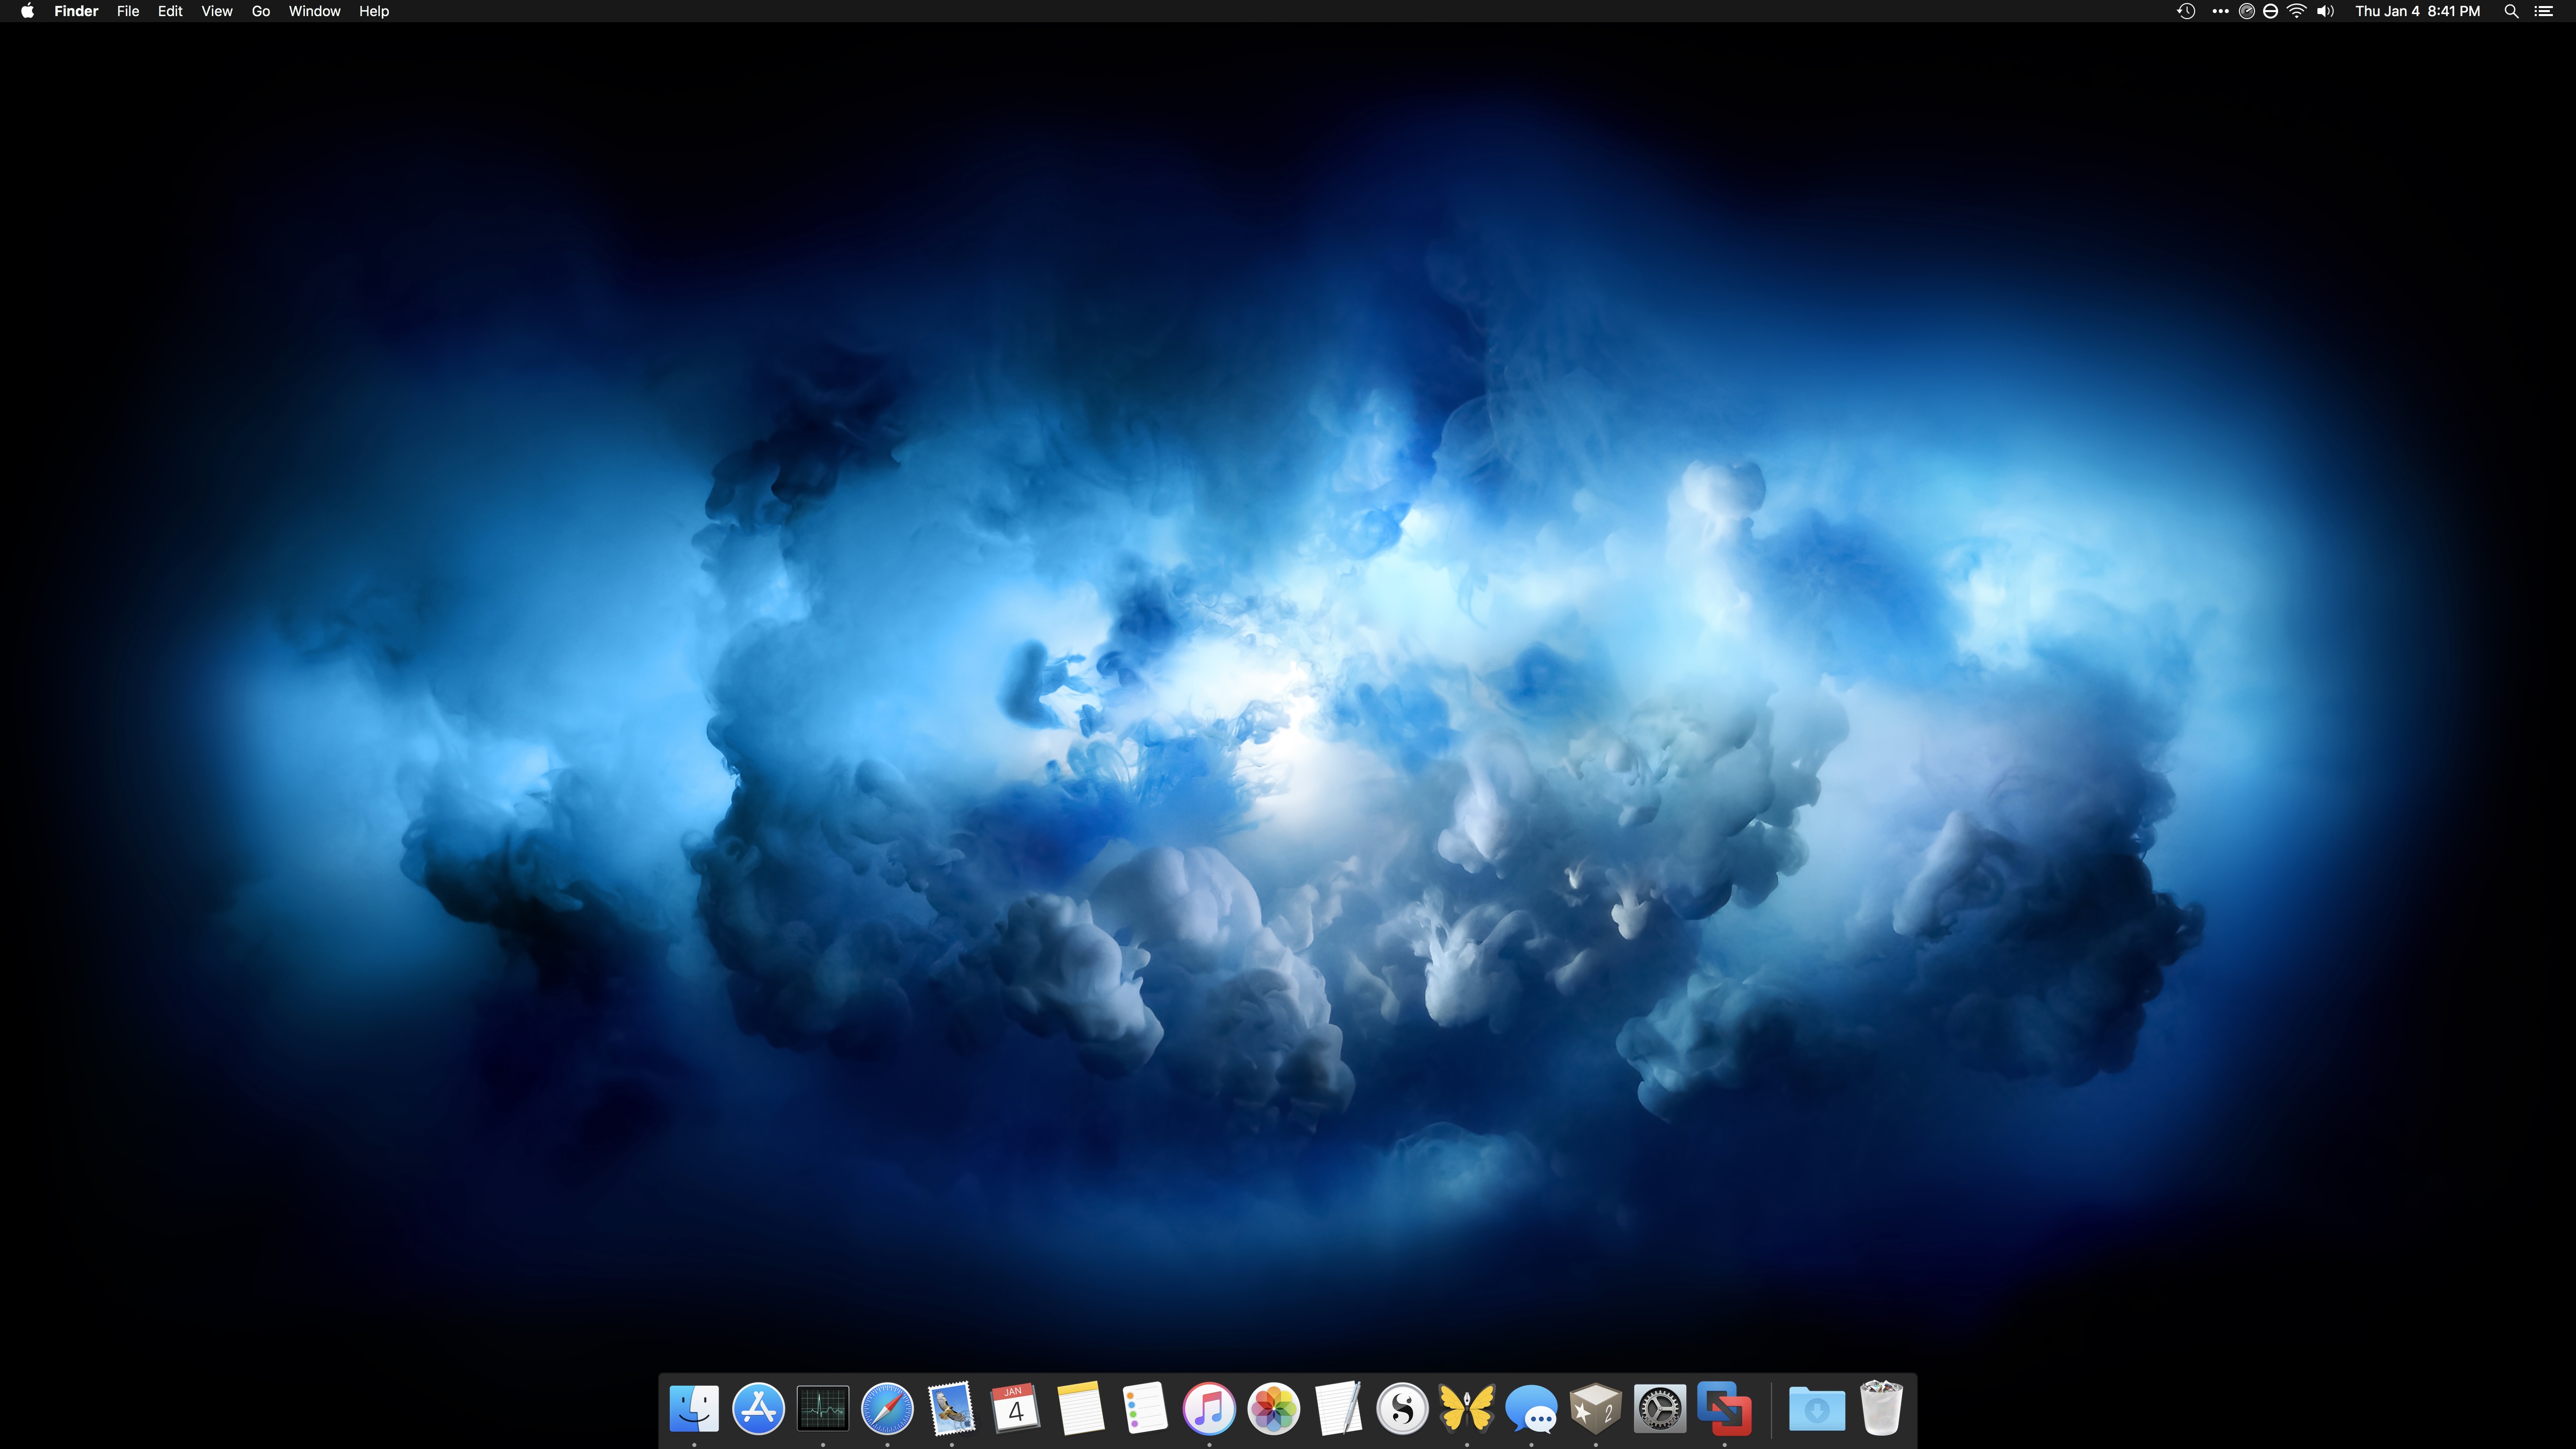Screen dimensions: 2576x1449
Task: Open the Trash in the Dock
Action: point(1881,1409)
